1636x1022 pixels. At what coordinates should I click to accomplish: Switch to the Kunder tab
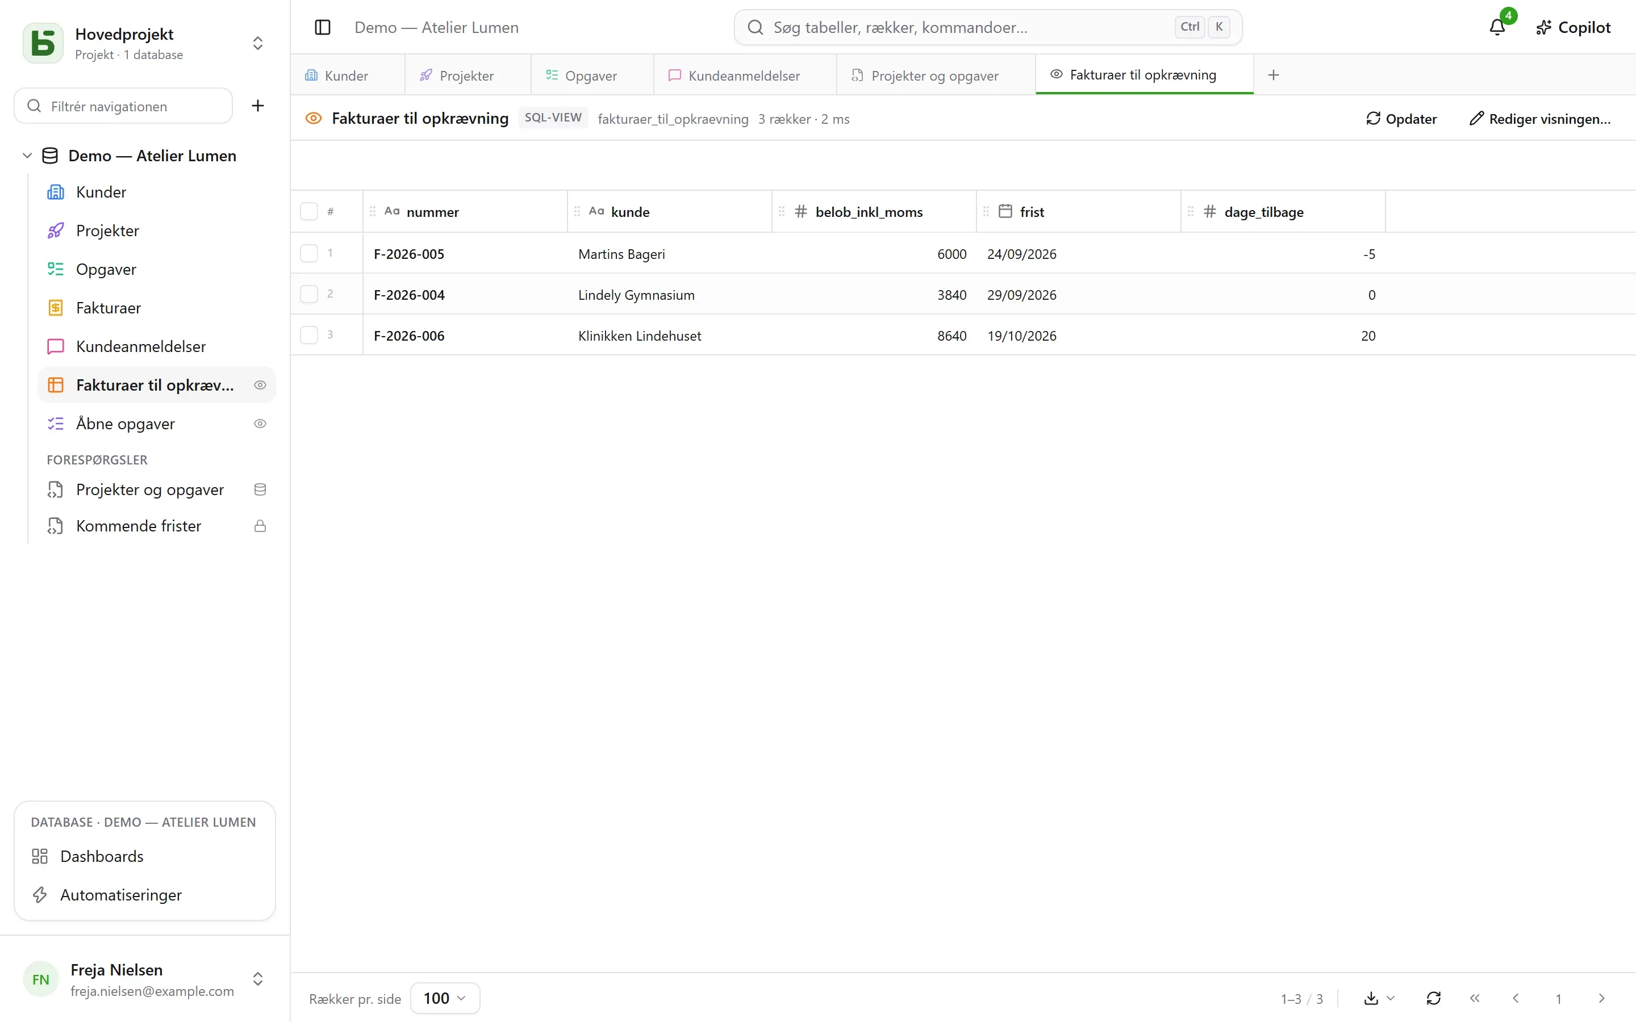(348, 75)
